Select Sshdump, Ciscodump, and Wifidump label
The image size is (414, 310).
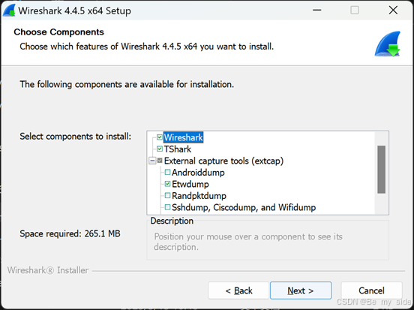pyautogui.click(x=244, y=207)
